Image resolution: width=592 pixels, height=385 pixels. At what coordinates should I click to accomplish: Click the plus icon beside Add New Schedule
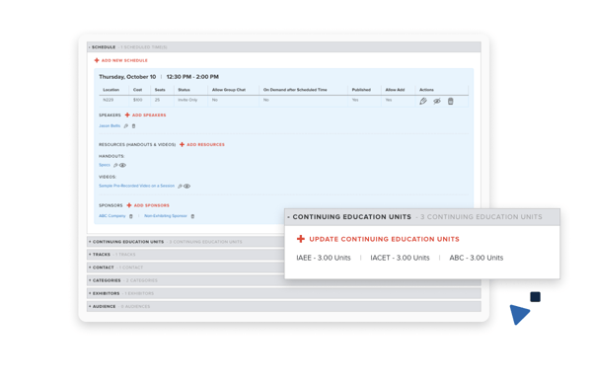click(97, 60)
